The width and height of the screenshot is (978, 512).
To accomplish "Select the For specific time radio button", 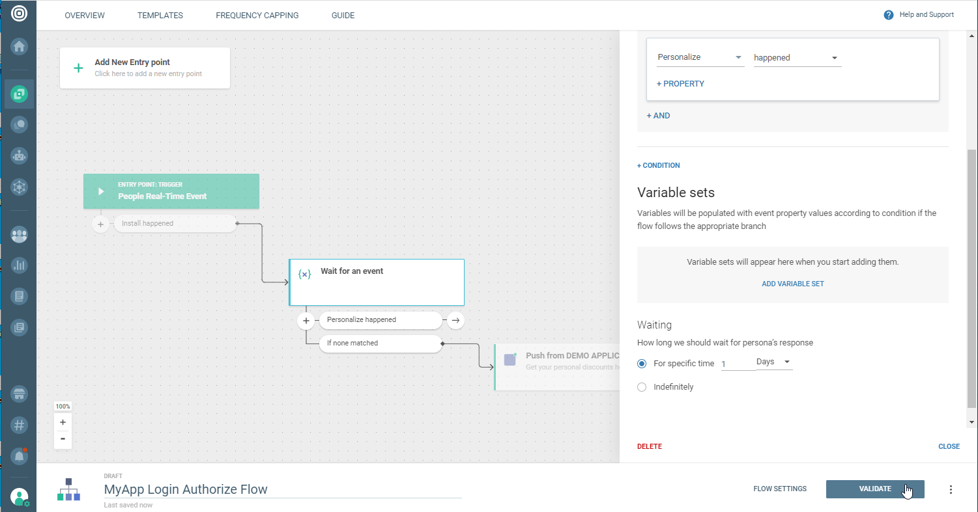I will point(642,364).
